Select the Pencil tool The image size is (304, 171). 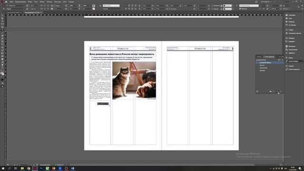point(2,38)
